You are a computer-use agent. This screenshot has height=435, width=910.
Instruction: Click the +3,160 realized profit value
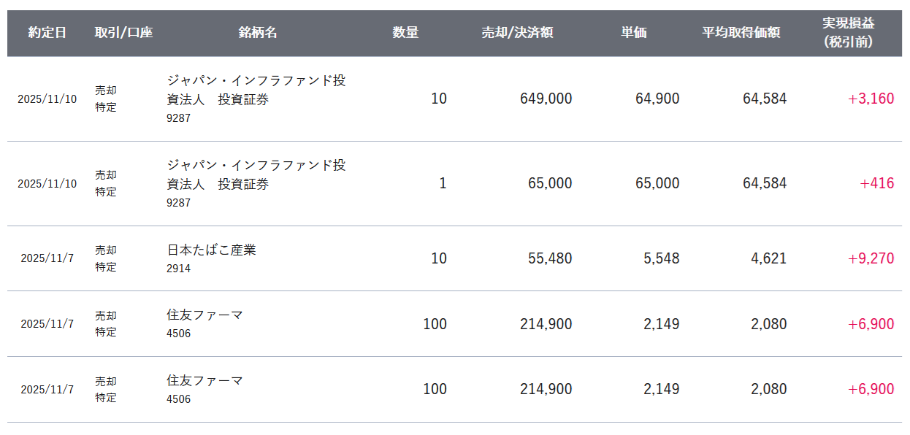[x=871, y=99]
